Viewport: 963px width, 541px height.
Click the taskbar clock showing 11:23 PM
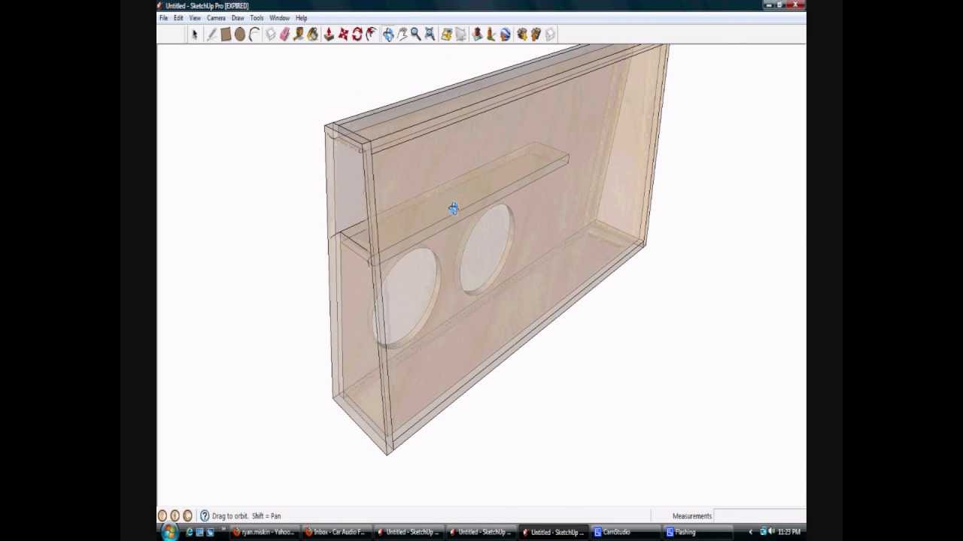point(789,532)
